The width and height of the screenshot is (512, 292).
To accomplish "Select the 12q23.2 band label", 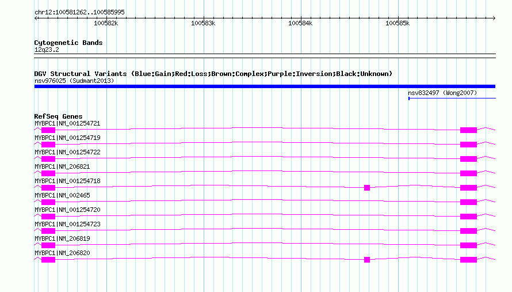I will pyautogui.click(x=47, y=50).
